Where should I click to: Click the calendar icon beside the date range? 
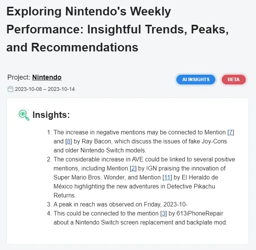10,89
